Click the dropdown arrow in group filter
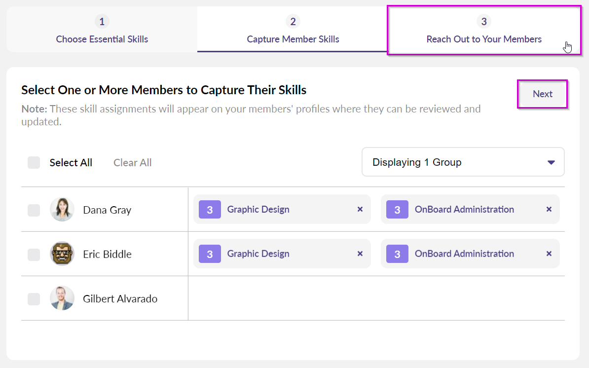Screen dimensions: 589x368 coord(551,162)
